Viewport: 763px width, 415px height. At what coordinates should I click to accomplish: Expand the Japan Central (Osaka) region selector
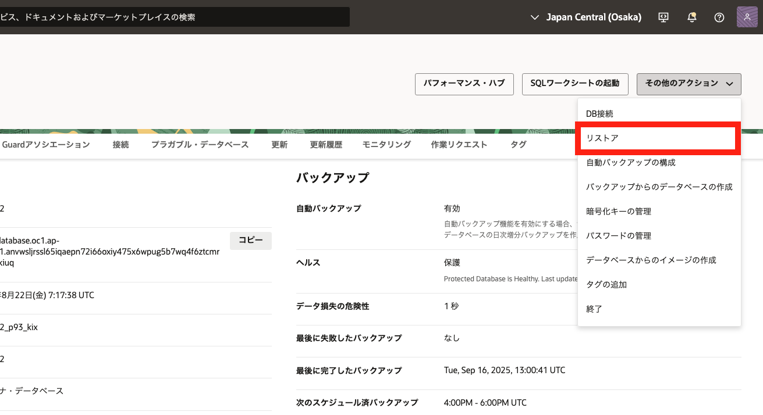coord(587,17)
